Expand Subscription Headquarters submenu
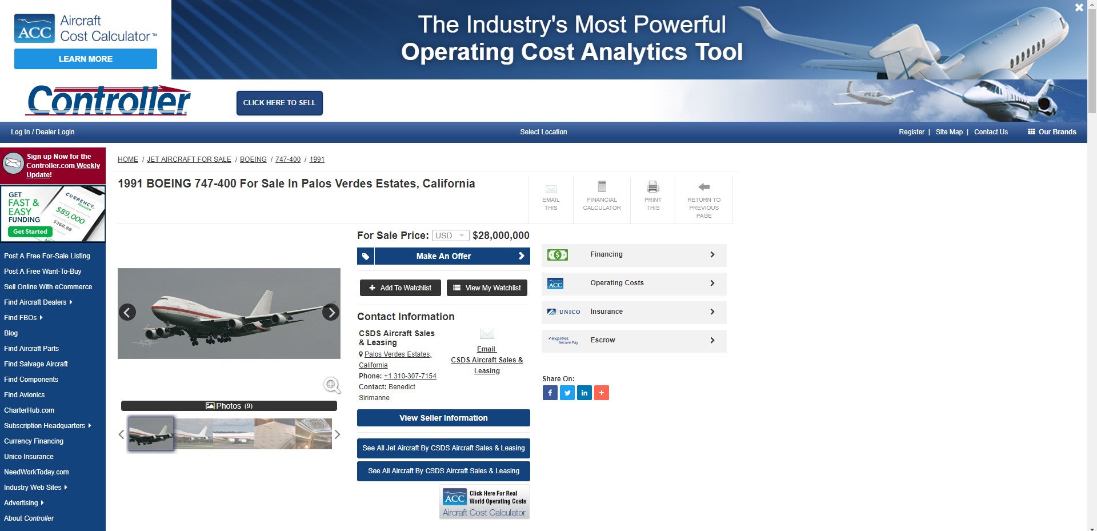Image resolution: width=1097 pixels, height=531 pixels. (x=89, y=426)
